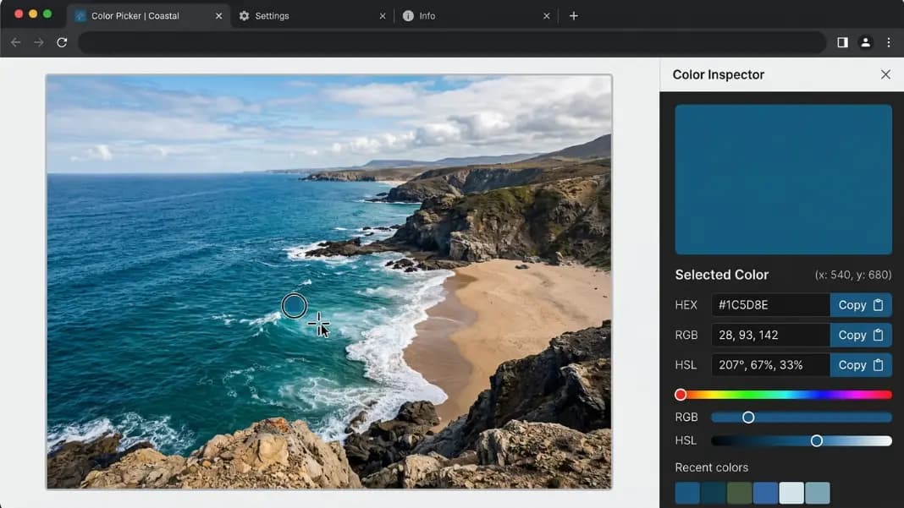
Task: Close the Info tab
Action: [x=546, y=16]
